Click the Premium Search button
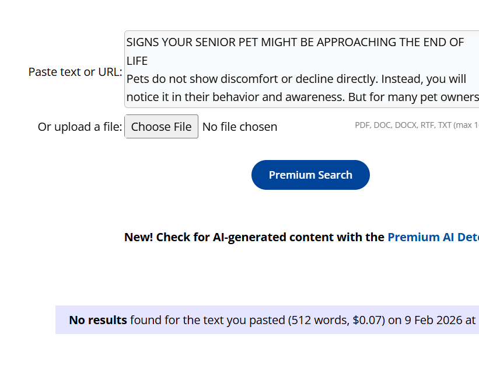Image resolution: width=479 pixels, height=365 pixels. coord(310,175)
